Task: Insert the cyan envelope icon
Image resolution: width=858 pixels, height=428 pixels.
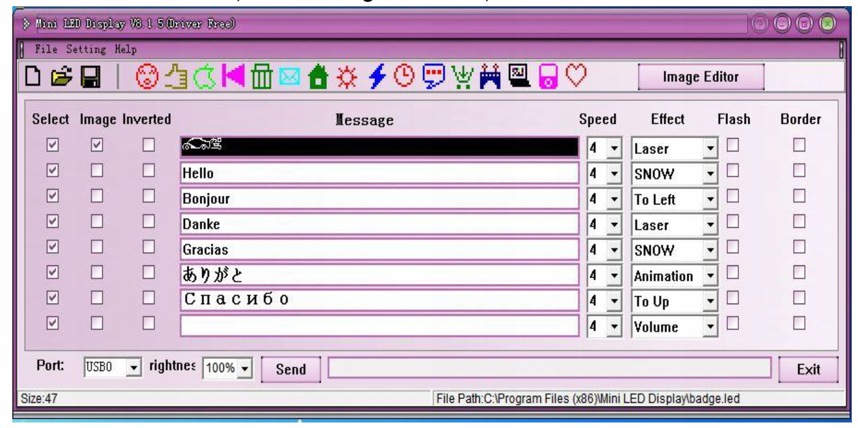Action: pyautogui.click(x=289, y=77)
